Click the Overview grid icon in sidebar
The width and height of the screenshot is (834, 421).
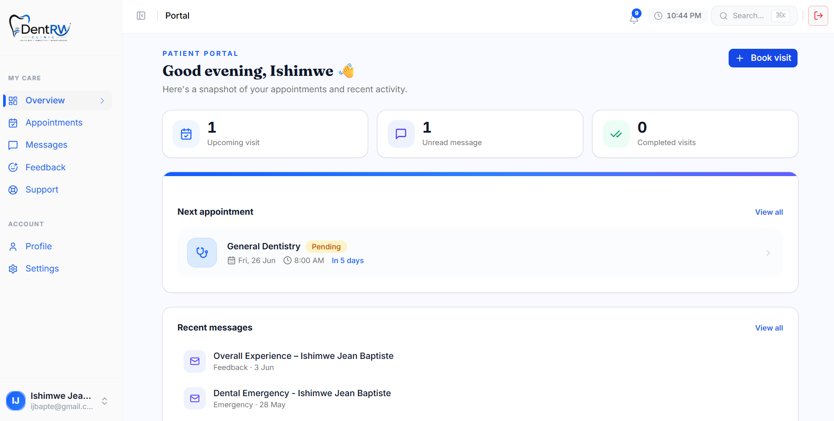pos(13,101)
